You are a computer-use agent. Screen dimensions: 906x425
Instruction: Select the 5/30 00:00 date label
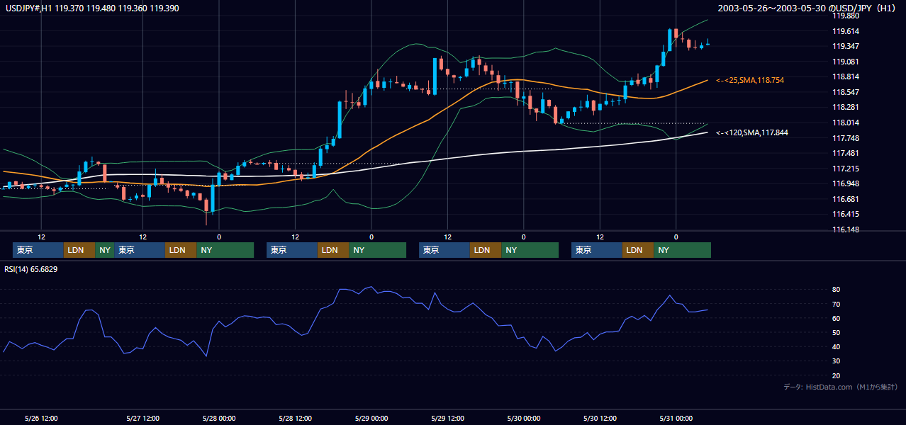point(523,418)
